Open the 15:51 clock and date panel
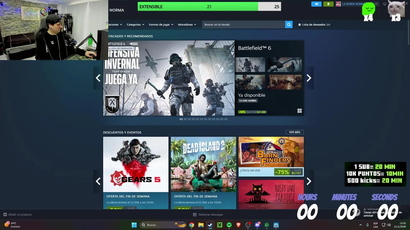This screenshot has height=230, width=410. point(400,225)
